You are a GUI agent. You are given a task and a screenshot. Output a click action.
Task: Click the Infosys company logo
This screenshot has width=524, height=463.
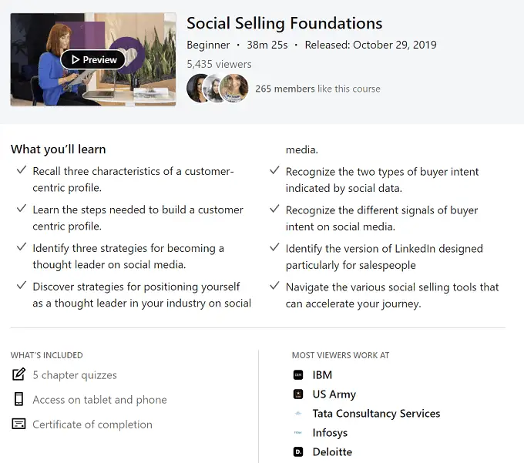pos(298,433)
